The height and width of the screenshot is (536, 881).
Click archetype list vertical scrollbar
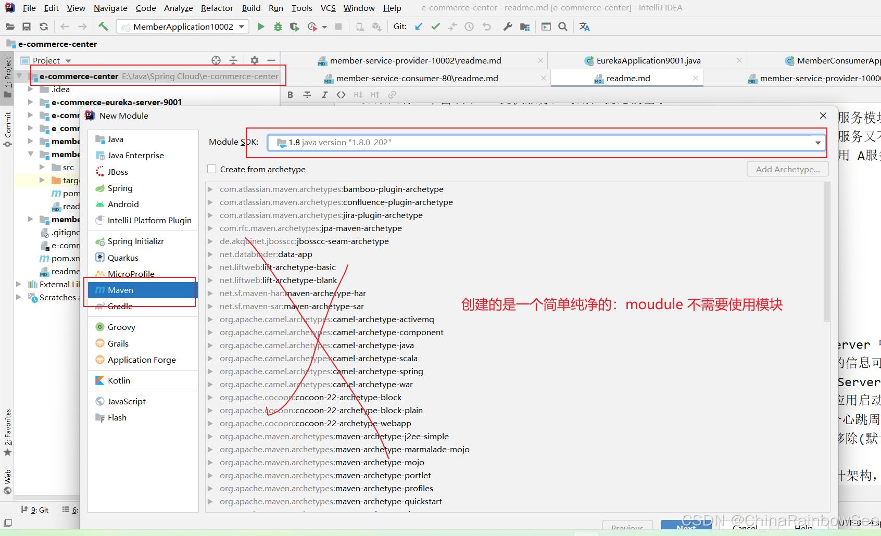(826, 252)
